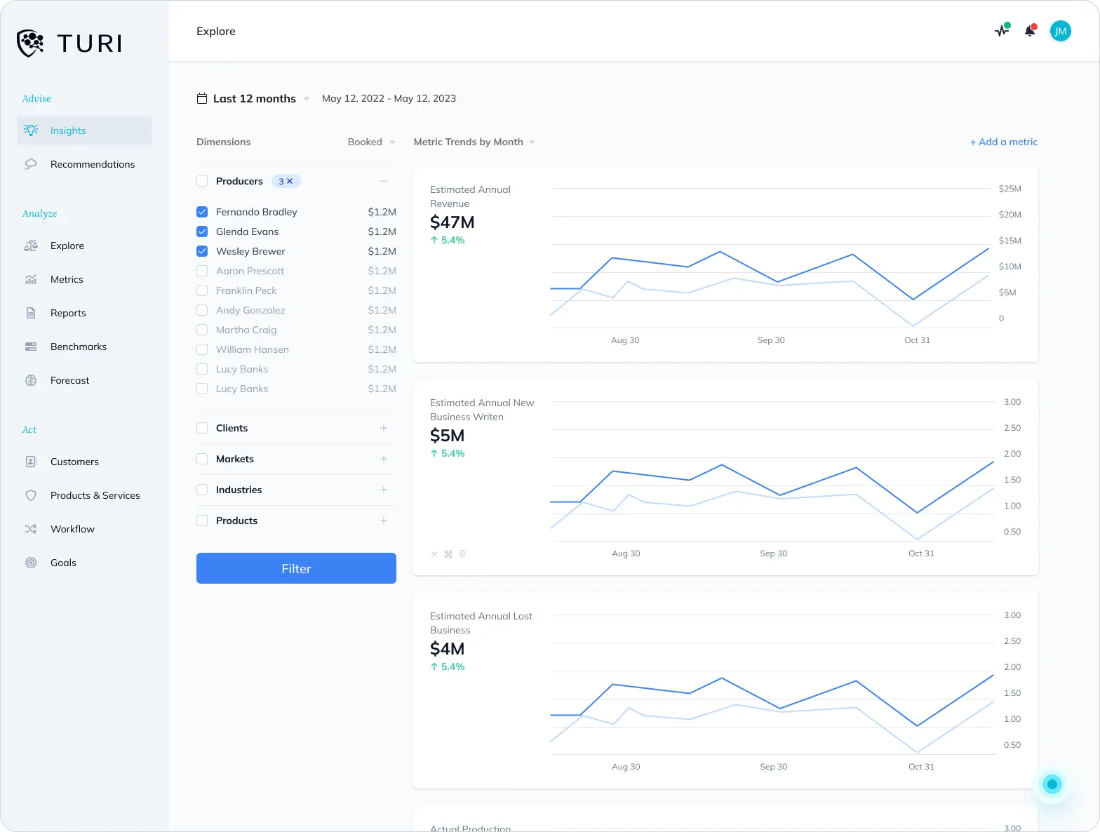
Task: Click the Add a metric link
Action: point(1003,142)
